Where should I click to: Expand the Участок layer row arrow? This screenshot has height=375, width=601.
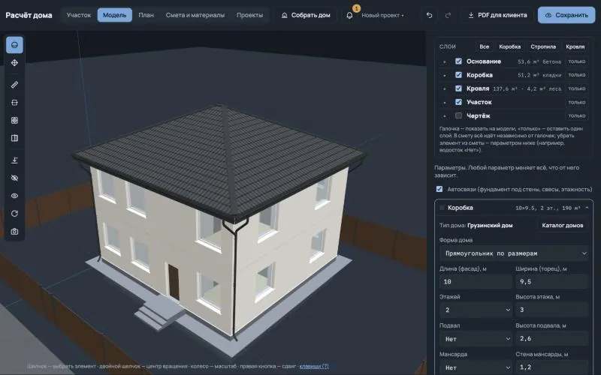coord(445,103)
